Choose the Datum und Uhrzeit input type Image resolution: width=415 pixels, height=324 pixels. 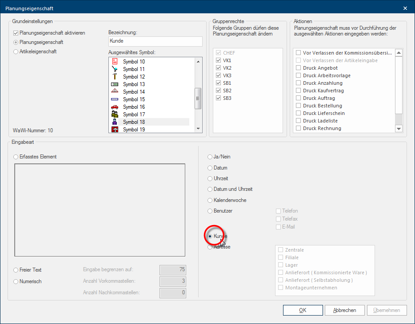[x=210, y=189]
